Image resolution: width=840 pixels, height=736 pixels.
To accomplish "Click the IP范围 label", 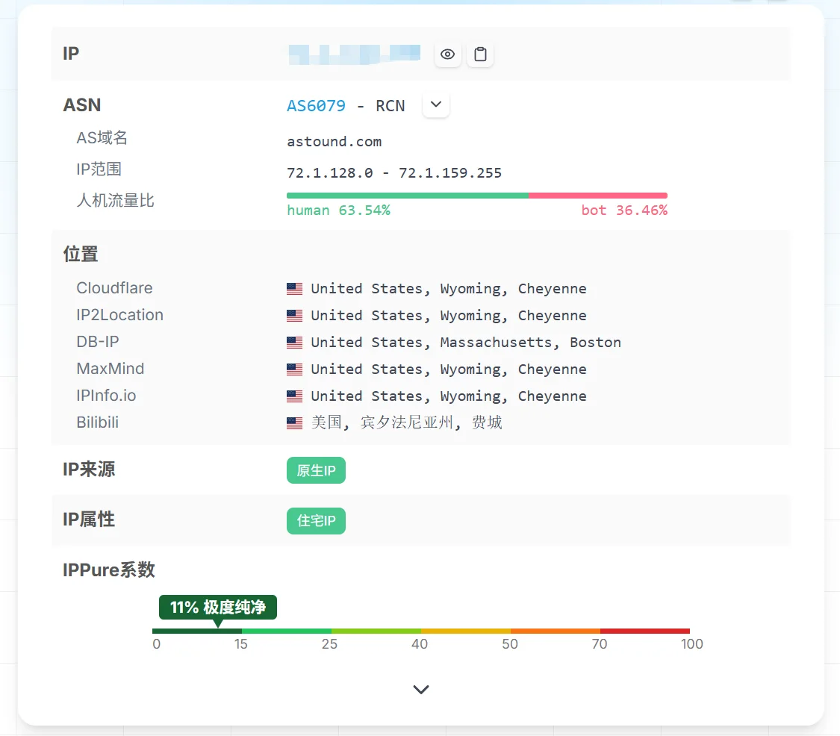I will 99,169.
